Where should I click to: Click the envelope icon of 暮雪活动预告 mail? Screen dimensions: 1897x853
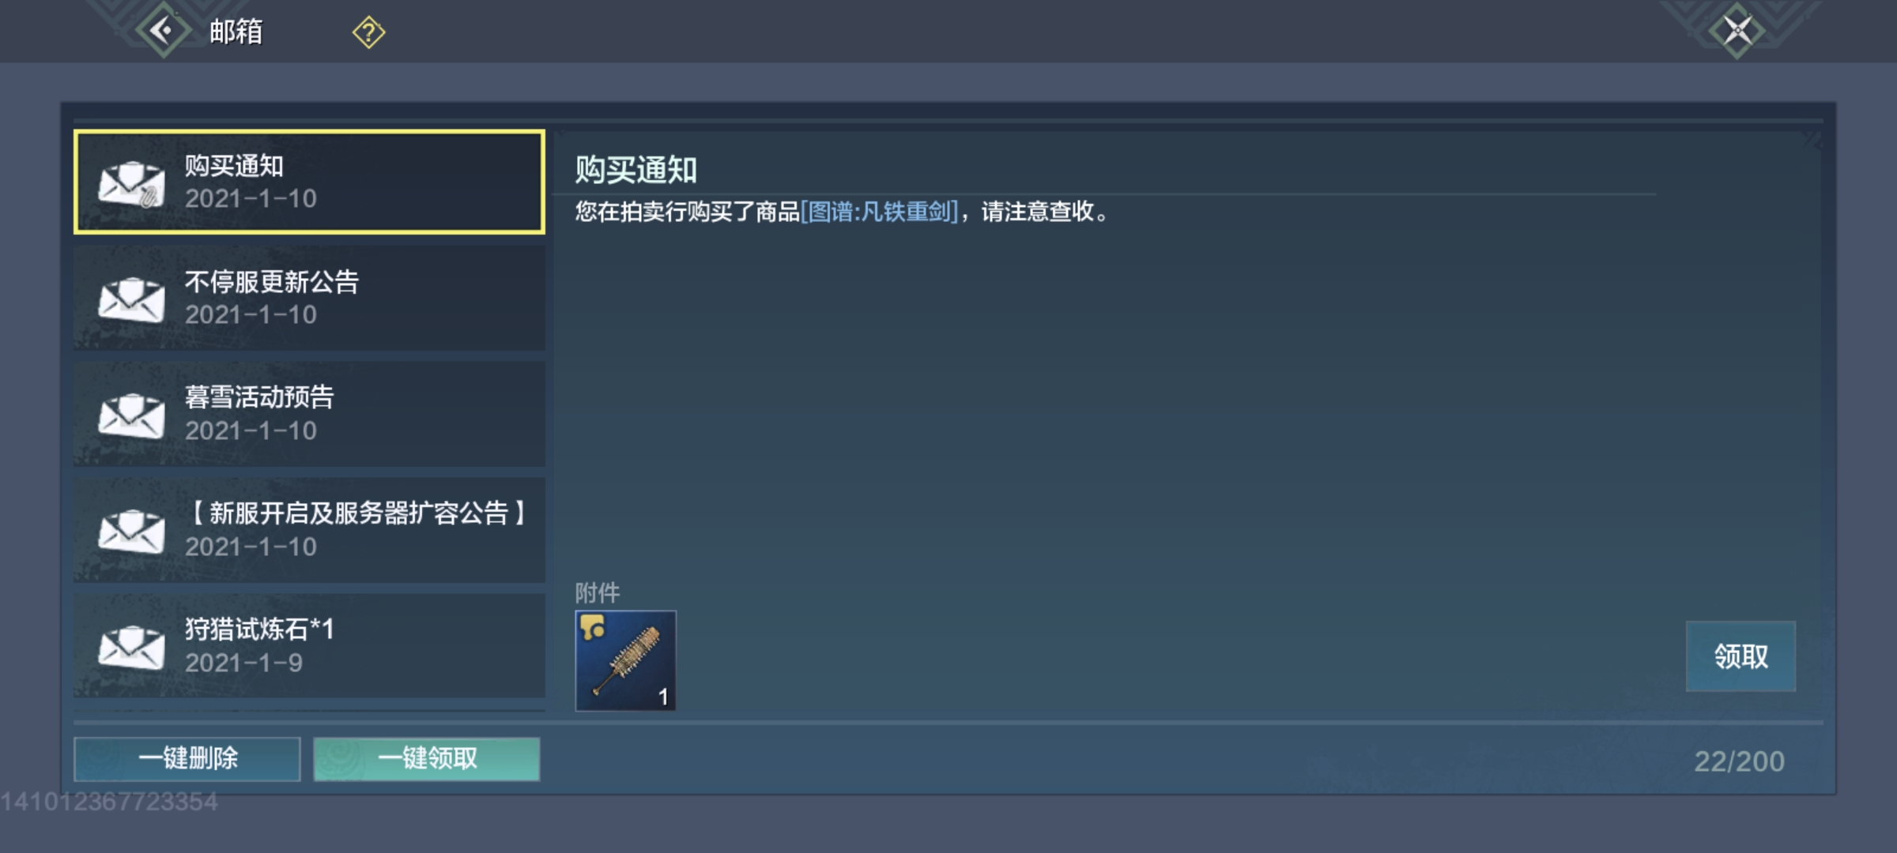click(131, 415)
